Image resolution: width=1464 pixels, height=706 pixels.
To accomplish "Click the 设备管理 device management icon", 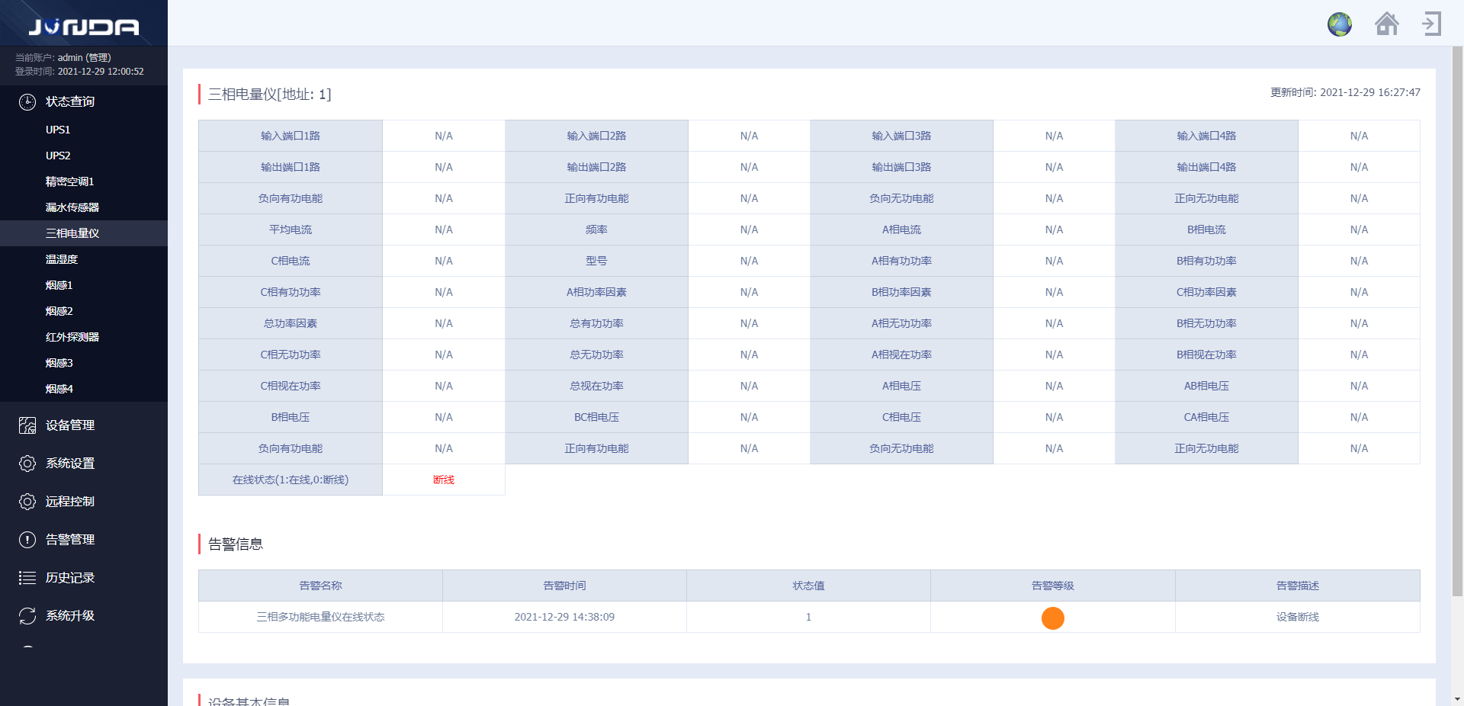I will click(x=27, y=425).
